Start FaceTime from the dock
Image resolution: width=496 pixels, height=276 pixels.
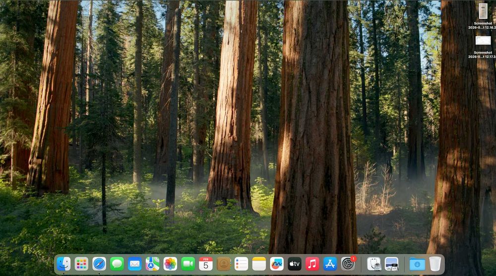[x=188, y=264]
